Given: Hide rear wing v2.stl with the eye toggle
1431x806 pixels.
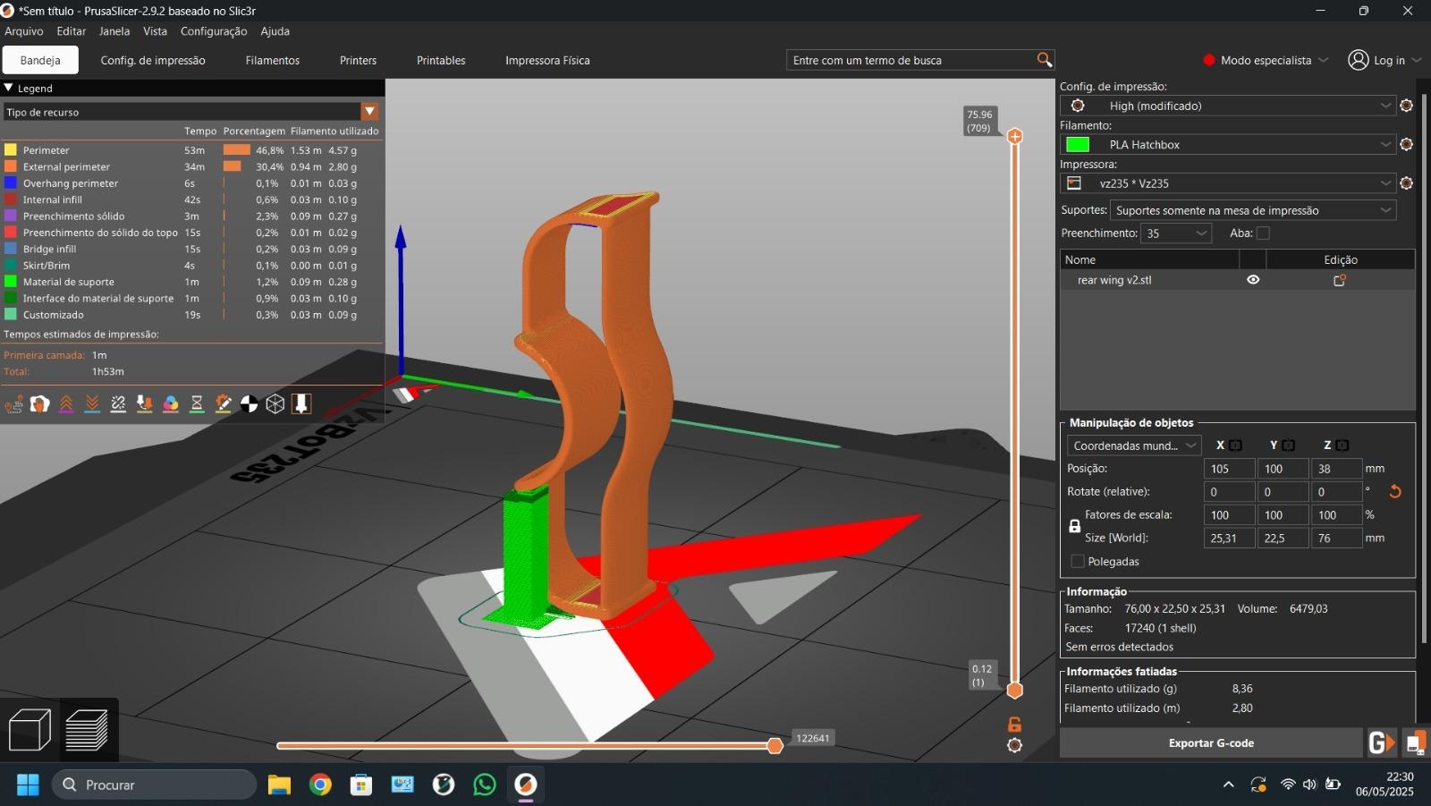Looking at the screenshot, I should (x=1252, y=279).
